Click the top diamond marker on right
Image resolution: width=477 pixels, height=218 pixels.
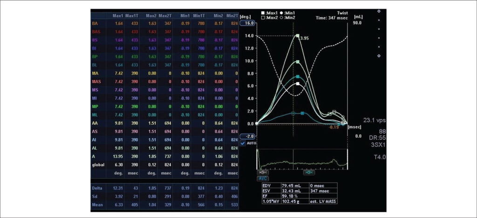379,11
